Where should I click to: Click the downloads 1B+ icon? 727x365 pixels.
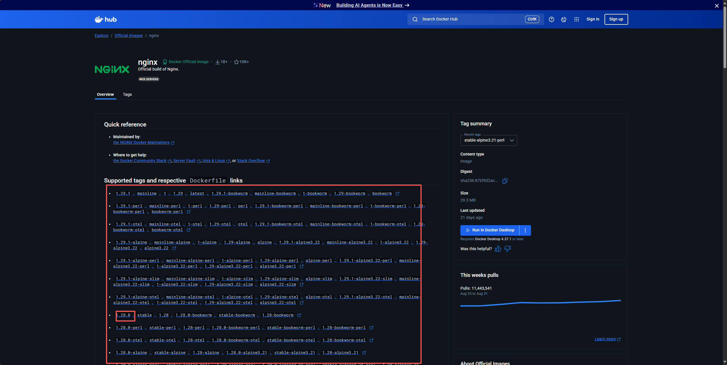click(x=218, y=62)
